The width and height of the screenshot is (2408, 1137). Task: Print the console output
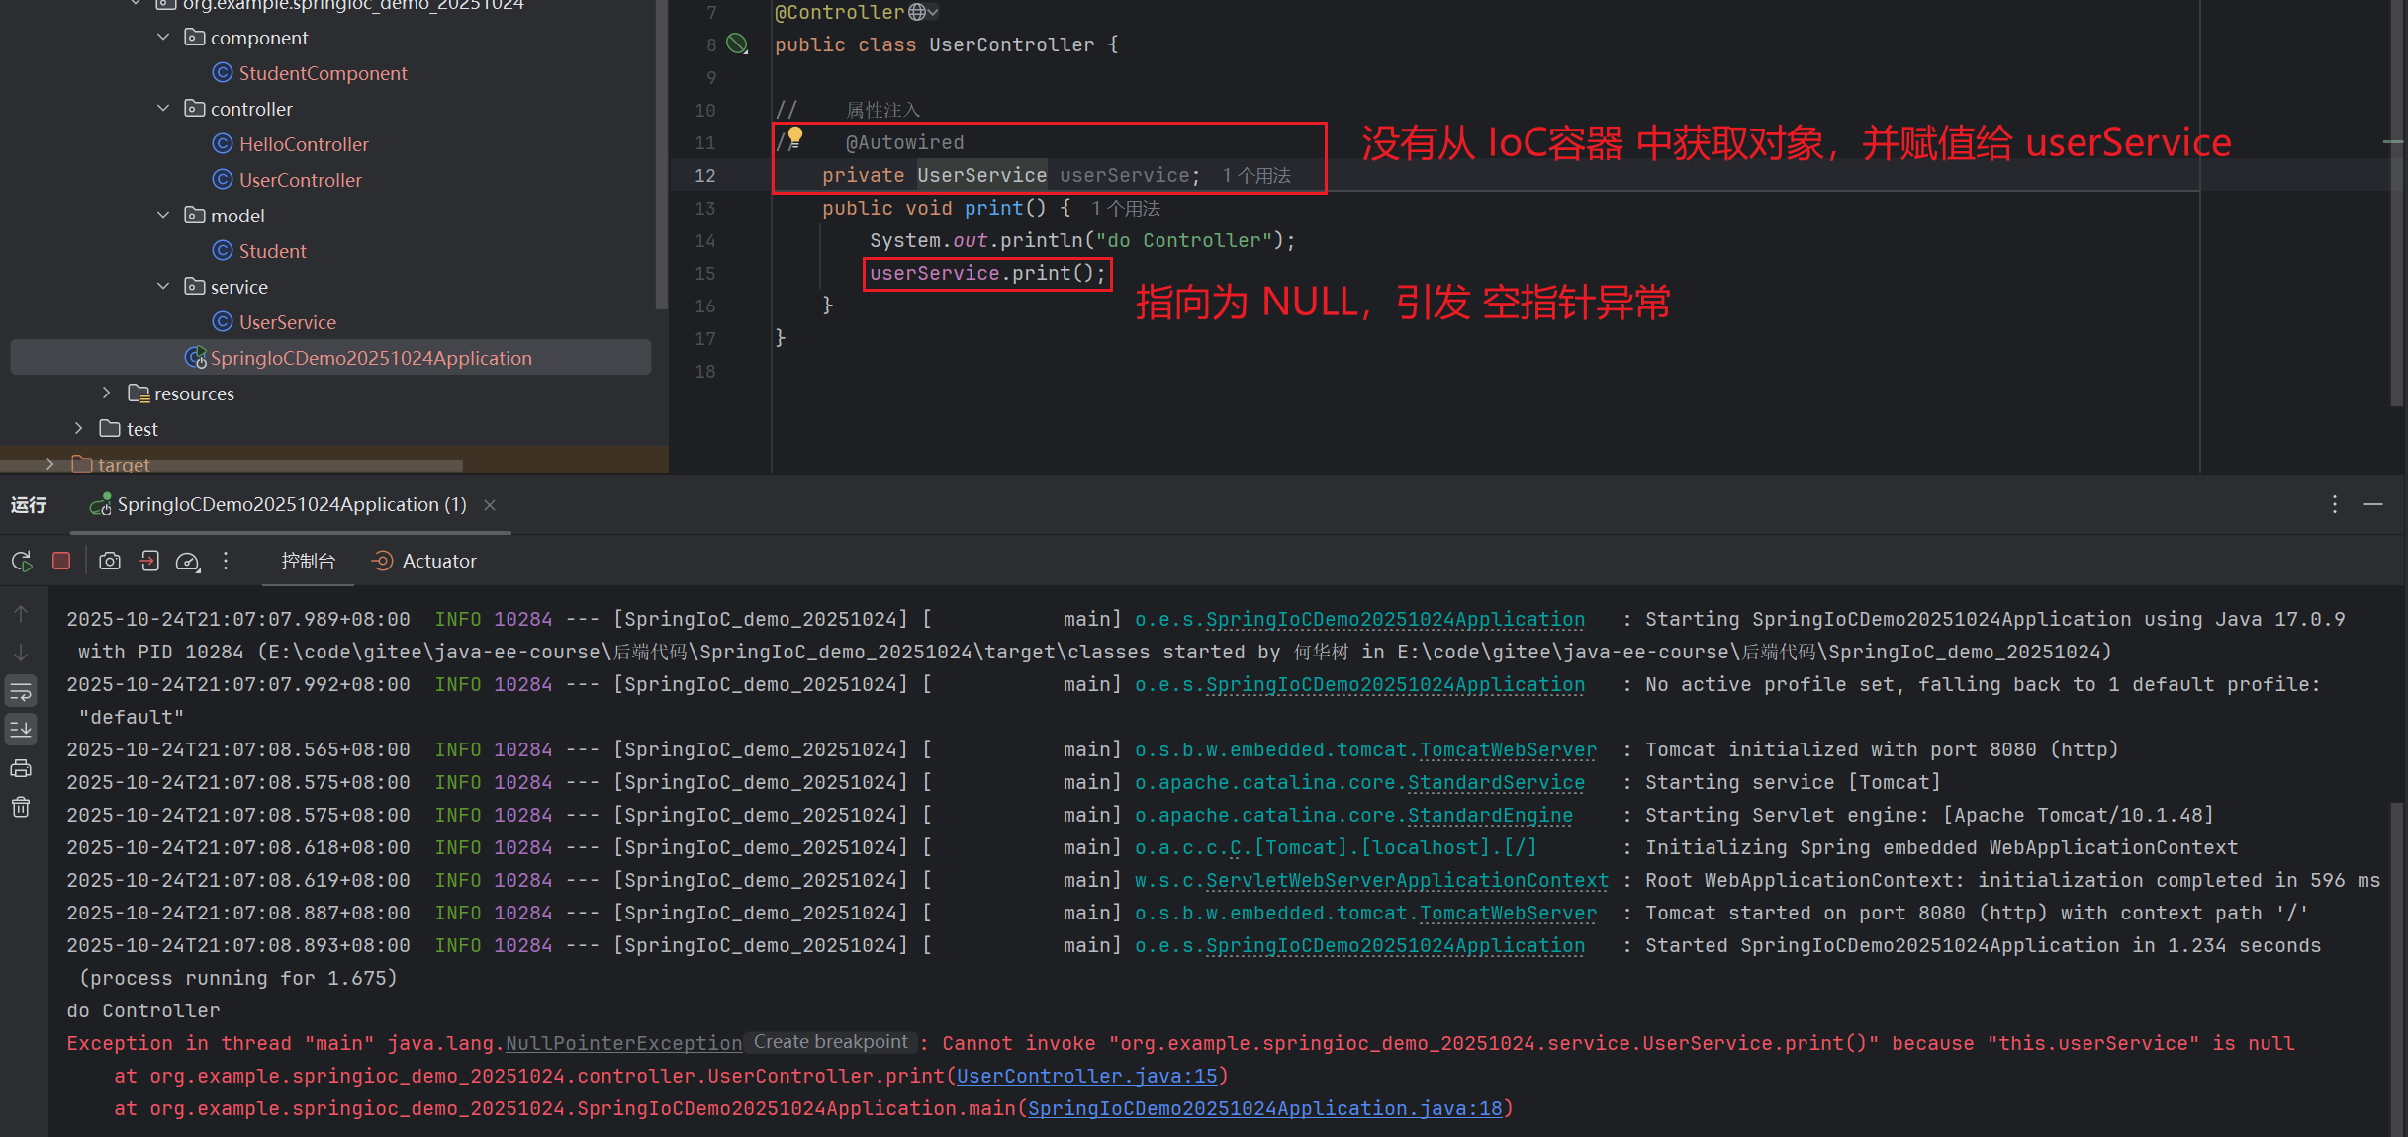[x=21, y=768]
